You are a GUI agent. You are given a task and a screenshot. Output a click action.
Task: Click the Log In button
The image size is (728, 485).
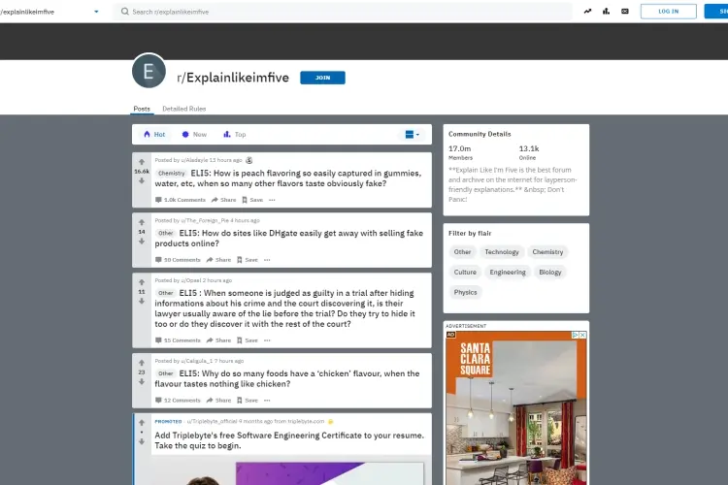coord(668,11)
